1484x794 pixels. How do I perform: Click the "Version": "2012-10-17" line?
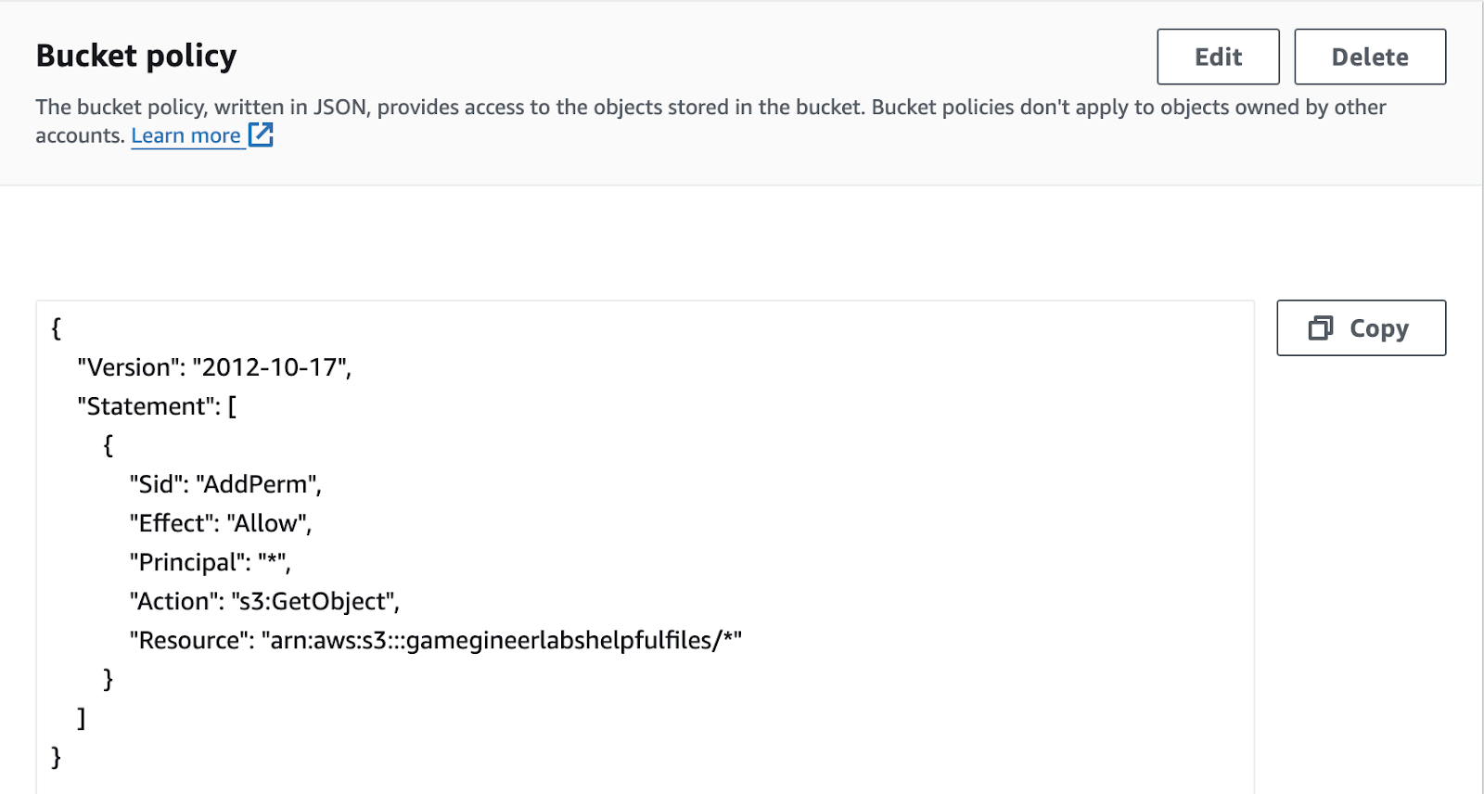point(214,367)
